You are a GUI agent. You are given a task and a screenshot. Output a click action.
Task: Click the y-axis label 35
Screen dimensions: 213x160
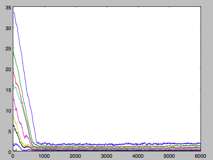click(8, 8)
